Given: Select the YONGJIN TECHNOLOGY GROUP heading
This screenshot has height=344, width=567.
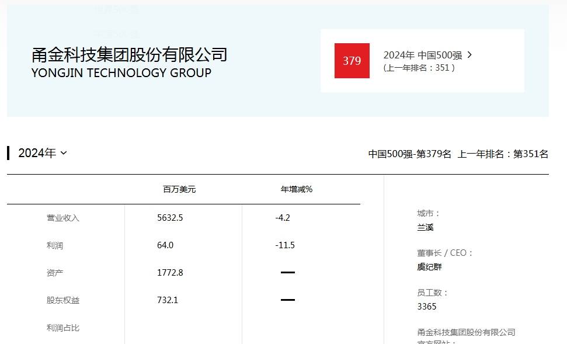Looking at the screenshot, I should 121,72.
